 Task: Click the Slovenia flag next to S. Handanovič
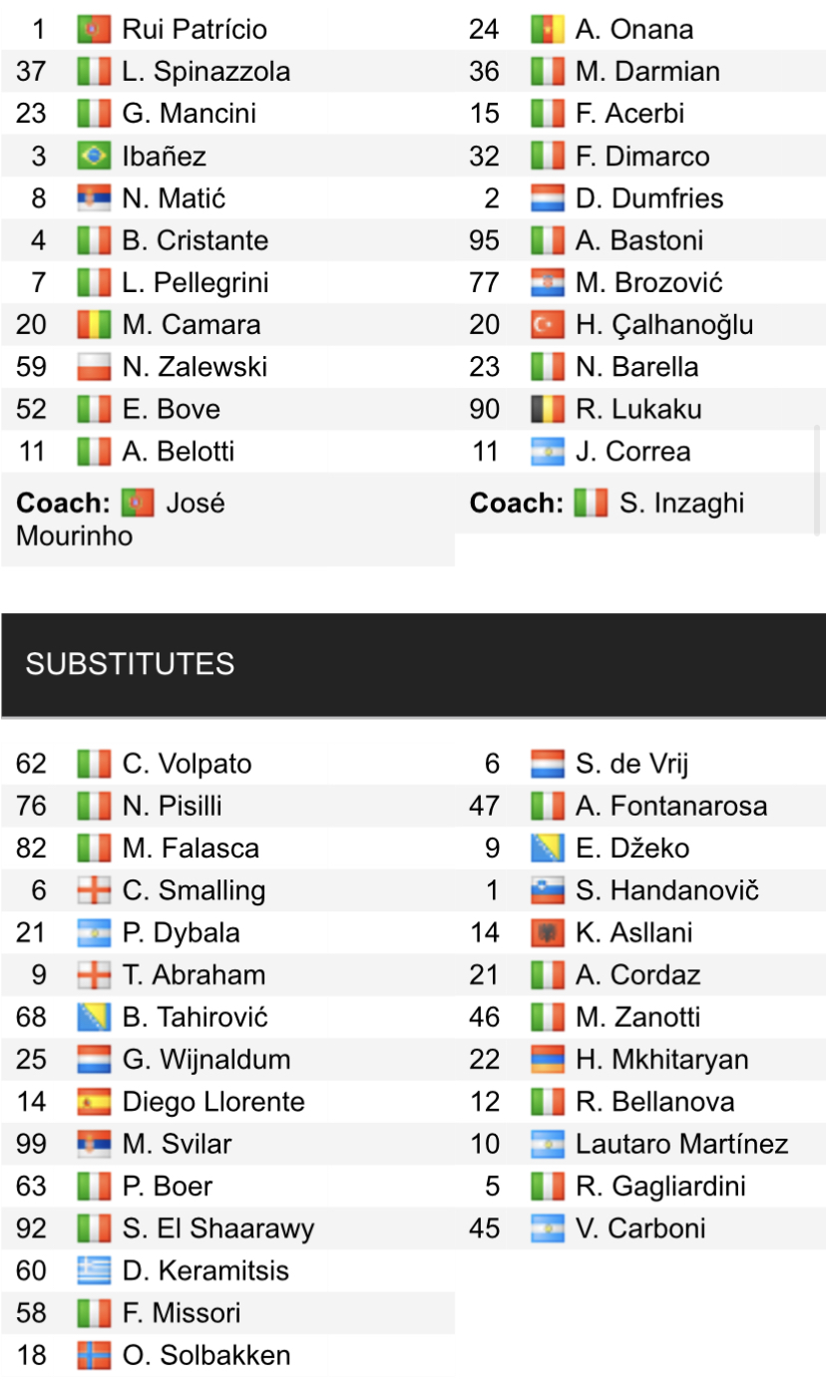click(x=548, y=890)
